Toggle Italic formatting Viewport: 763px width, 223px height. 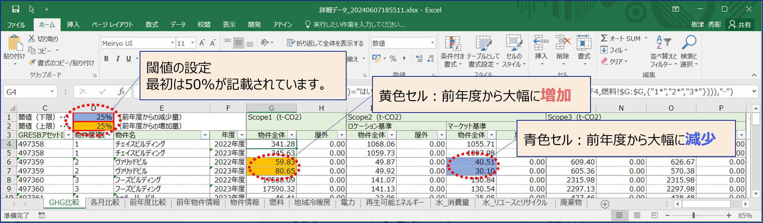pos(117,59)
